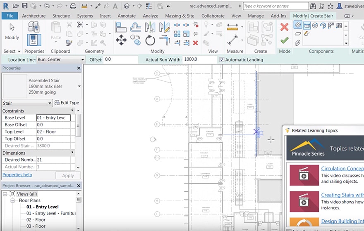364x231 pixels.
Task: Click the binoculars search icon
Action: coord(313,6)
